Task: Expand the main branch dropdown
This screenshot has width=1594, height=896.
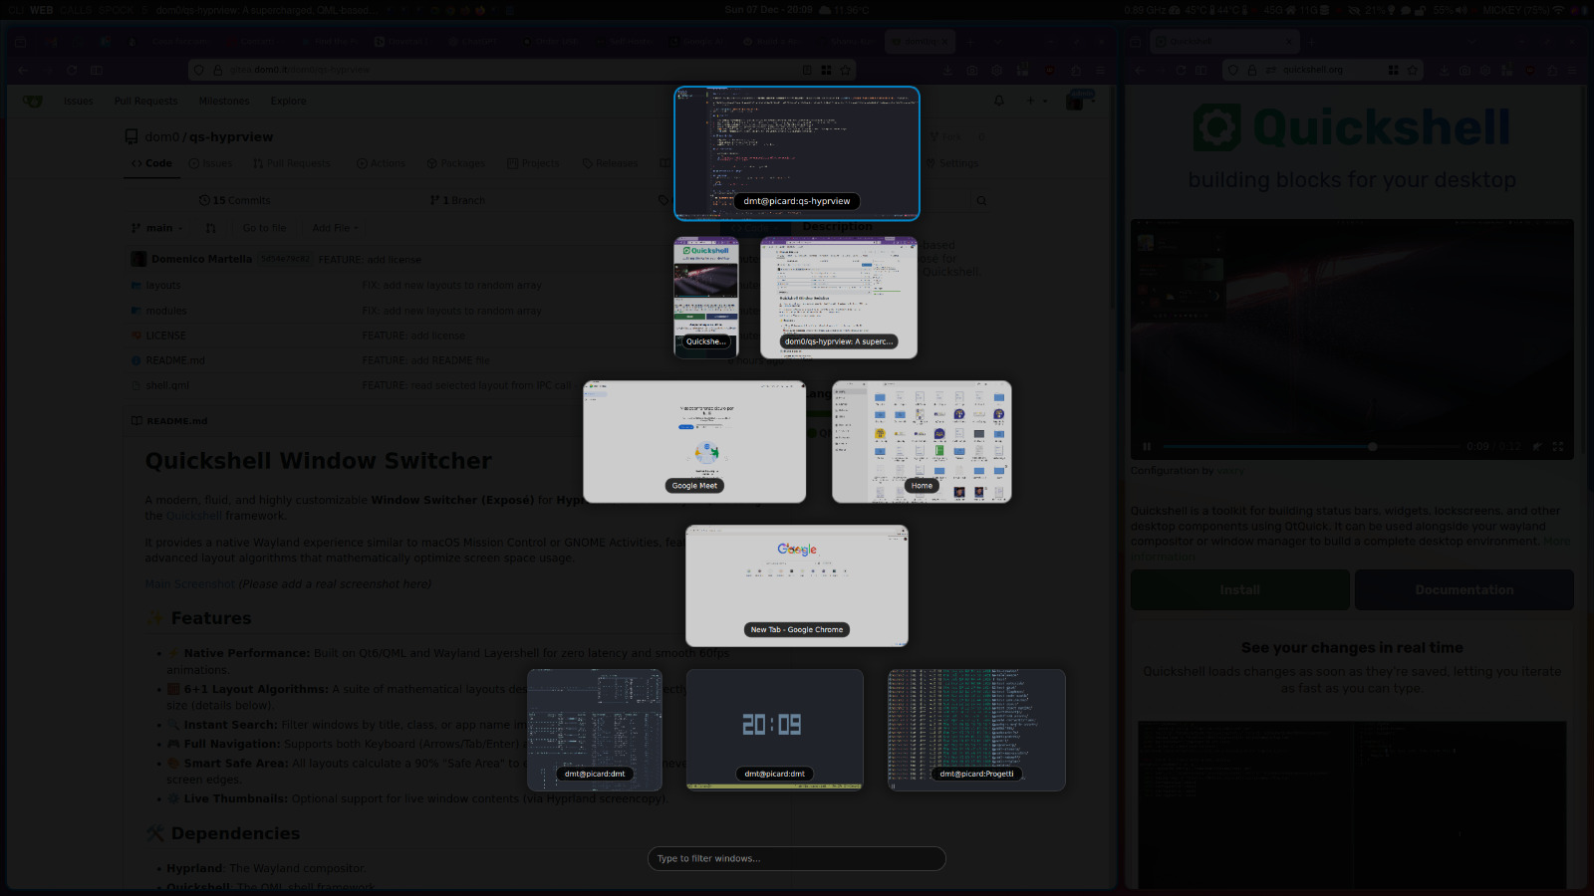Action: point(157,228)
